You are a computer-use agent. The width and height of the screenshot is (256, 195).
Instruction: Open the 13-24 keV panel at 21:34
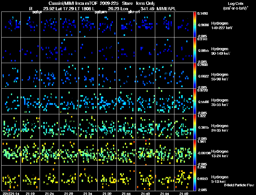tap(88, 153)
